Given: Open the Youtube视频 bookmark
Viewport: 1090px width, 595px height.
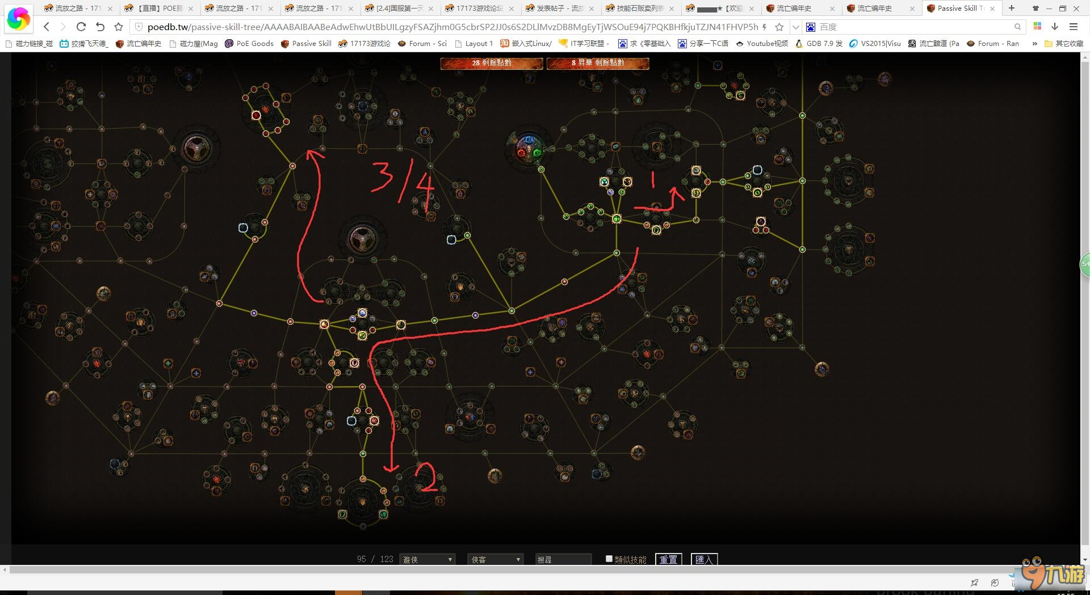Looking at the screenshot, I should pos(762,43).
